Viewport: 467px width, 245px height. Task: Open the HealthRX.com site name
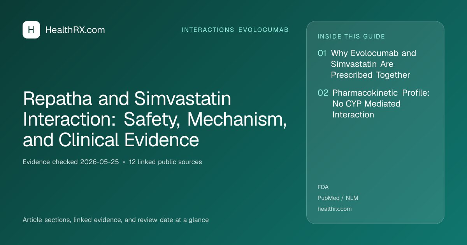(x=75, y=30)
